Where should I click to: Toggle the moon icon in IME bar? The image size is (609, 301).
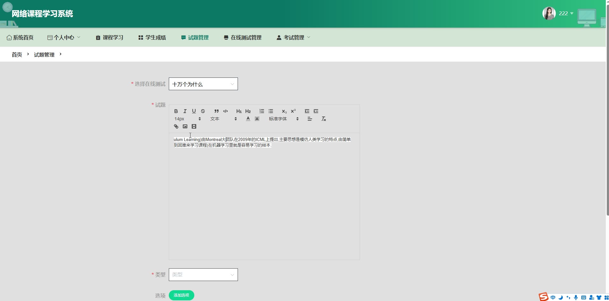point(561,298)
